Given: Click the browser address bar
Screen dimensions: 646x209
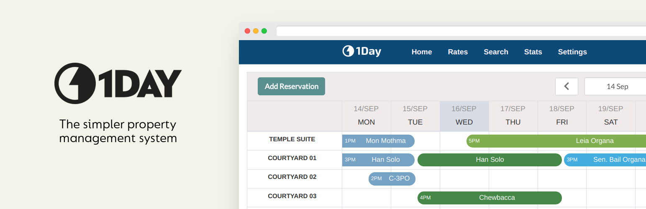Looking at the screenshot, I should click(x=460, y=31).
